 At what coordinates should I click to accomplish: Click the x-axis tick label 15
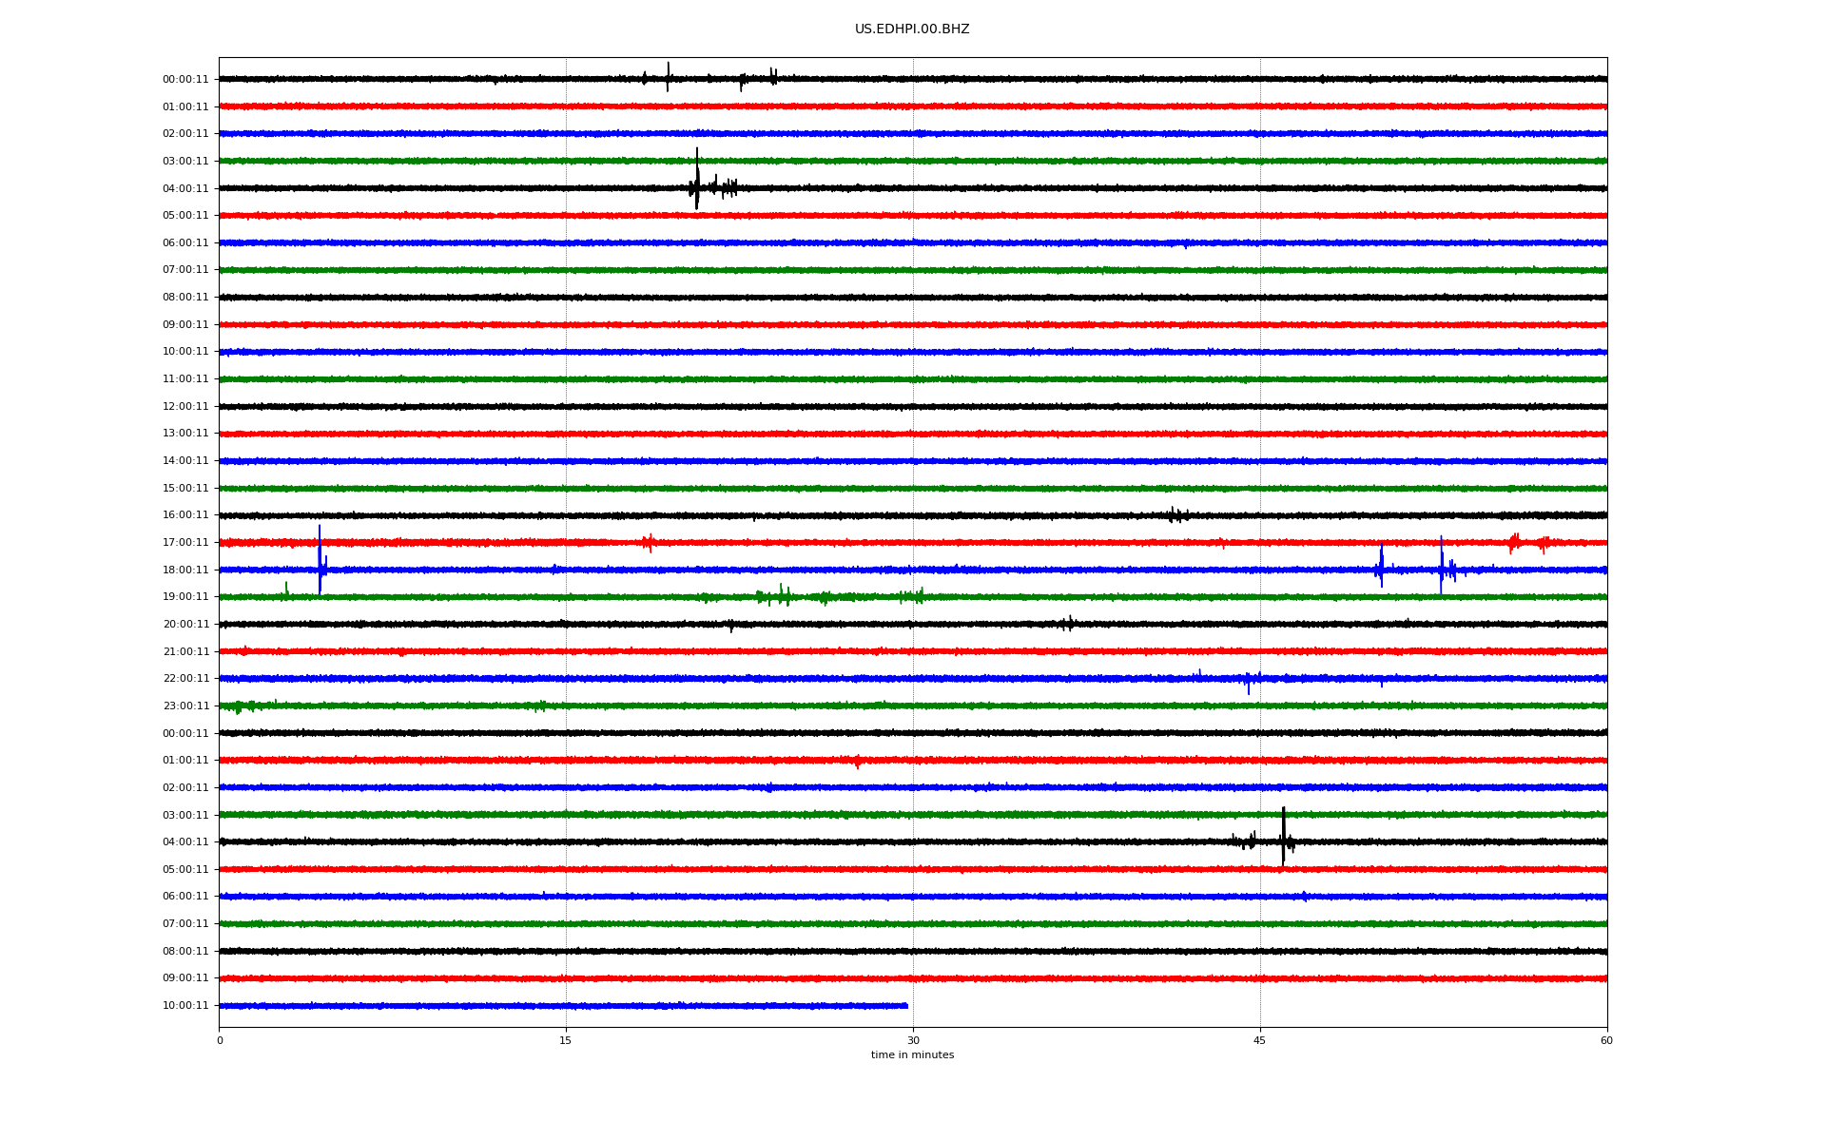coord(566,1041)
